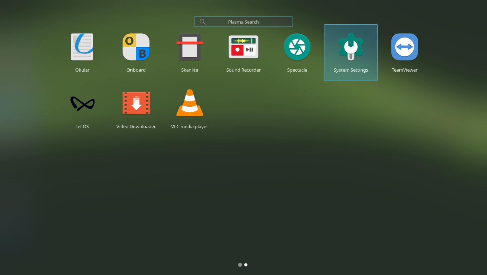Open the System Settings icon
The image size is (487, 275).
[351, 47]
